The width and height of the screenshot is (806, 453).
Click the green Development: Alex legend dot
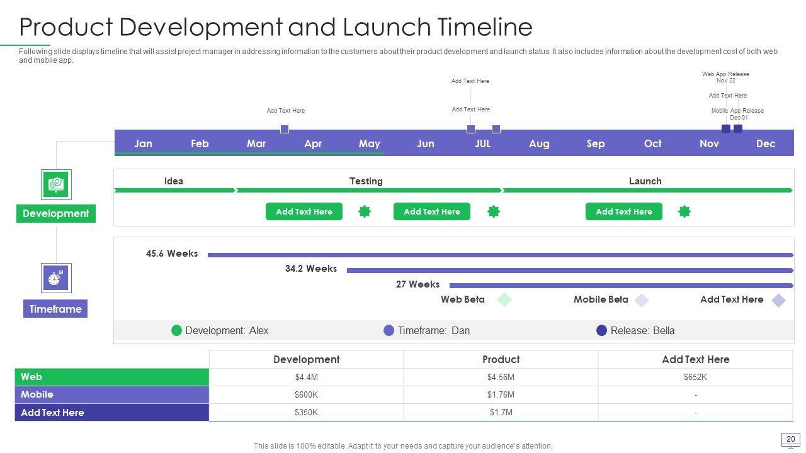point(177,330)
